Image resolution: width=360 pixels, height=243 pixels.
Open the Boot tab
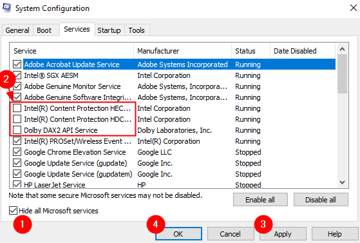(x=44, y=30)
